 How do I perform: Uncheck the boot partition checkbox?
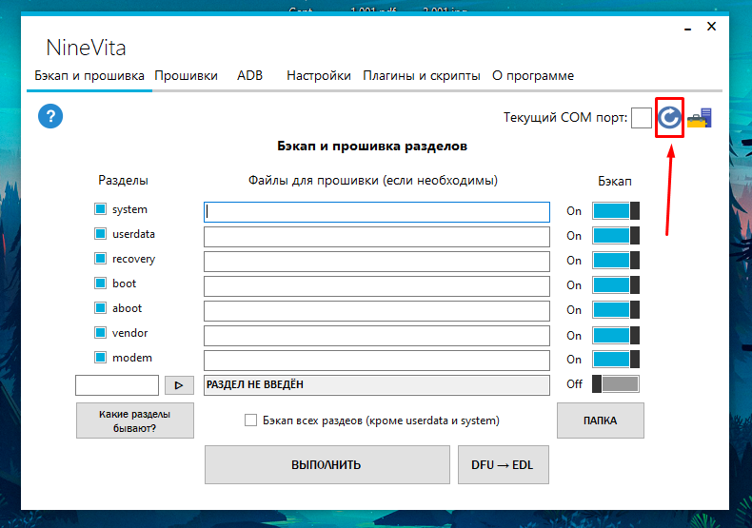point(100,284)
